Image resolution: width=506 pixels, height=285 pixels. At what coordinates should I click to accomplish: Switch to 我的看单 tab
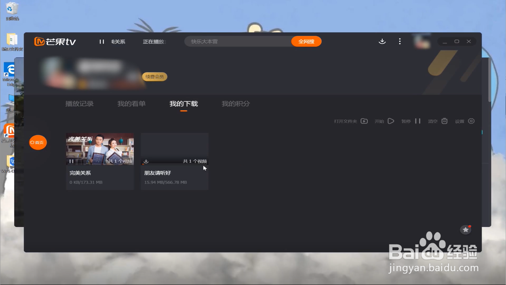pyautogui.click(x=132, y=104)
